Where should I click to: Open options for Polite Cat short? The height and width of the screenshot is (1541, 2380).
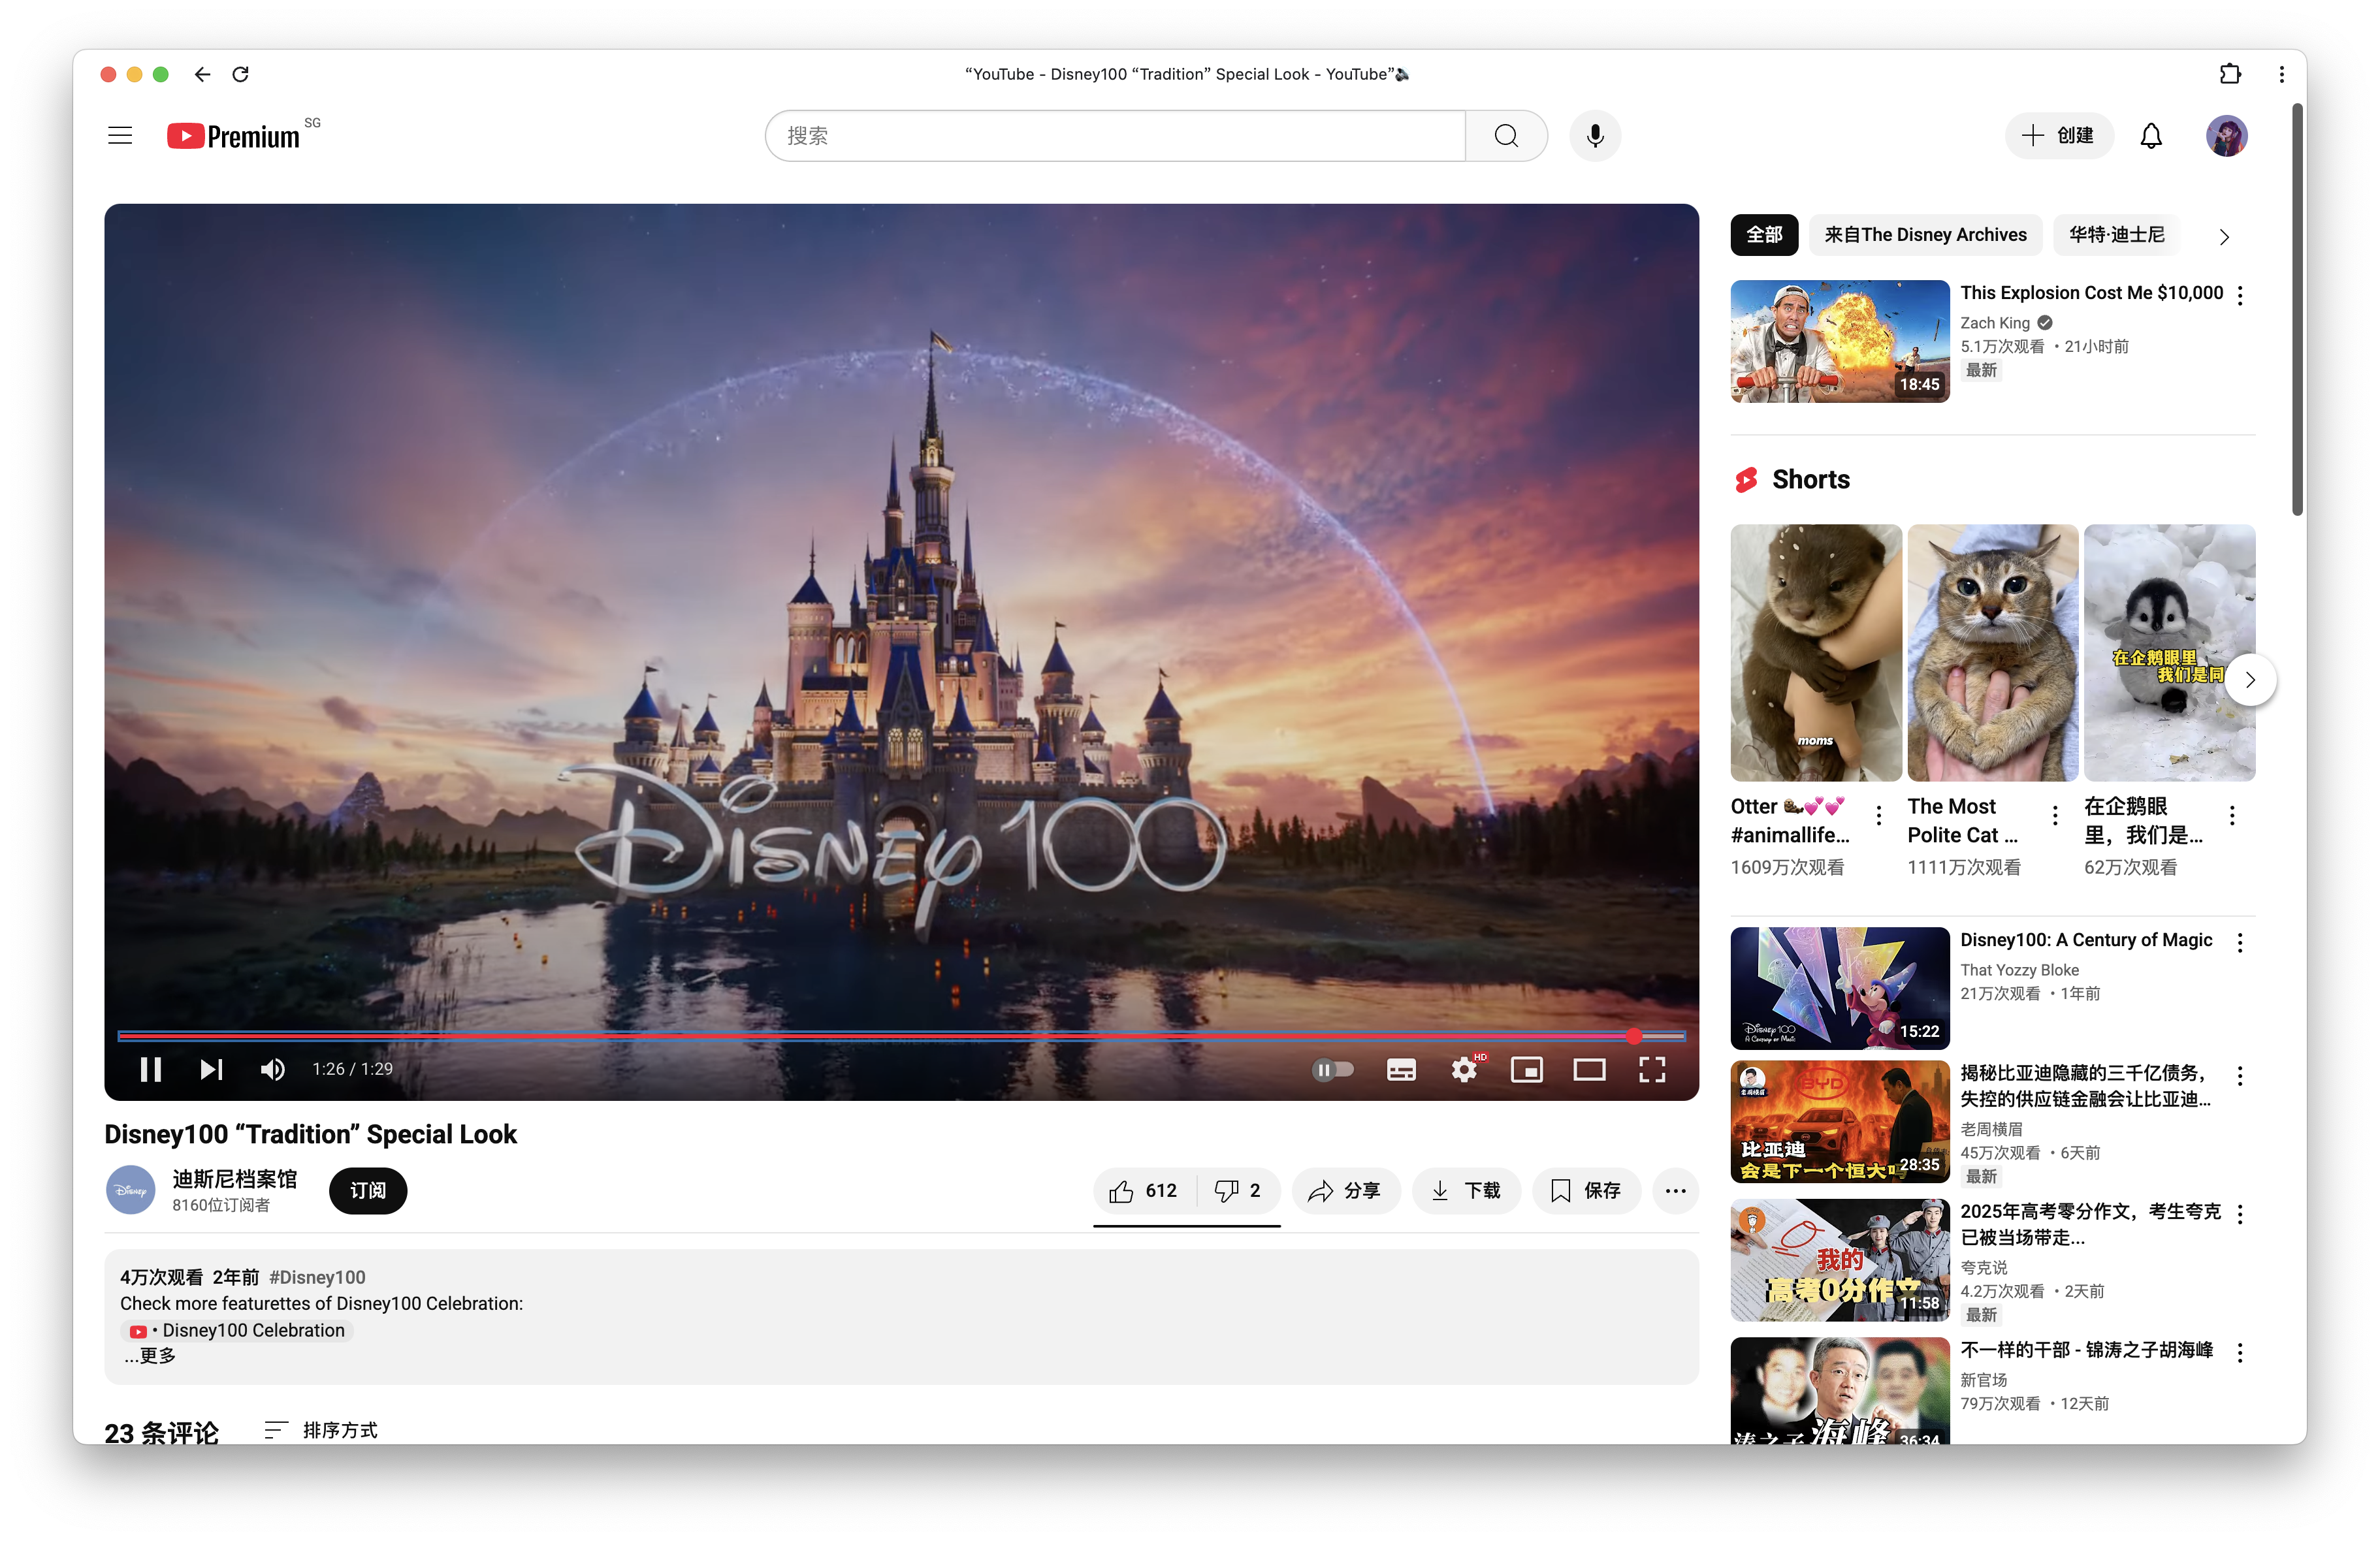pyautogui.click(x=2055, y=815)
